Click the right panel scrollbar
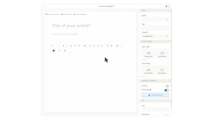 click(x=171, y=58)
